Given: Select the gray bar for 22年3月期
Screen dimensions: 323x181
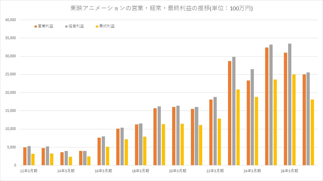Looking at the screenshot, I should tap(215, 131).
